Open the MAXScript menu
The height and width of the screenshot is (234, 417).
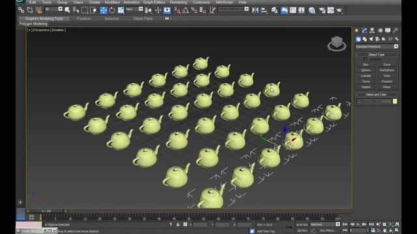click(224, 2)
